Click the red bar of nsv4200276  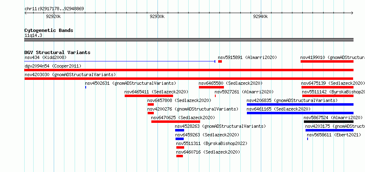click(151, 113)
